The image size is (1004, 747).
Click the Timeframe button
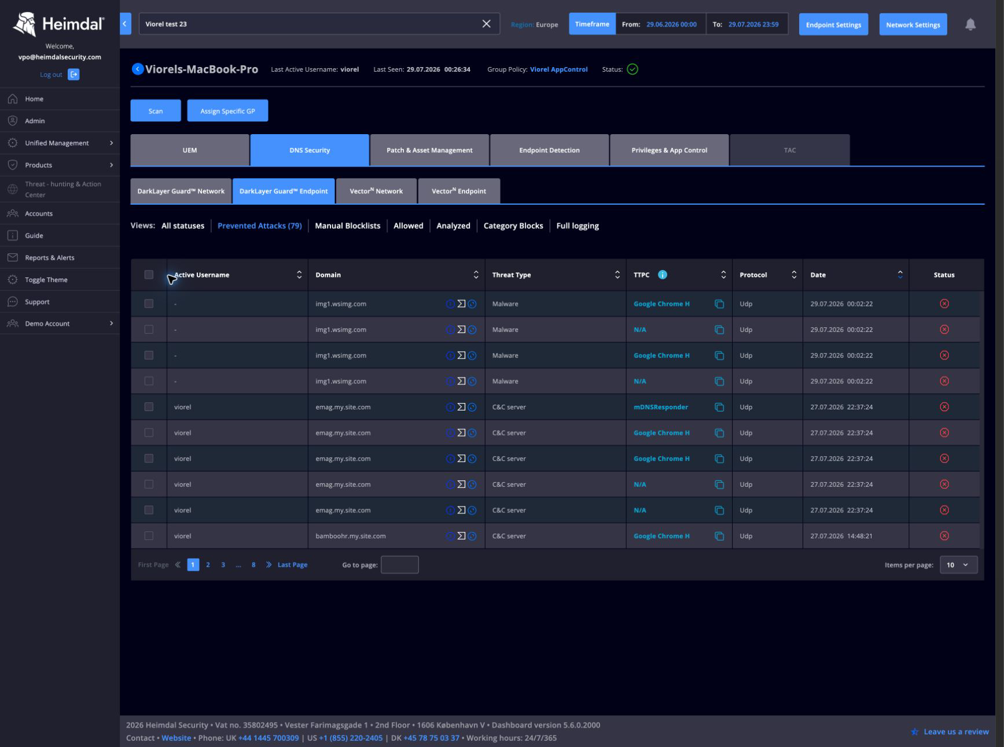point(592,24)
